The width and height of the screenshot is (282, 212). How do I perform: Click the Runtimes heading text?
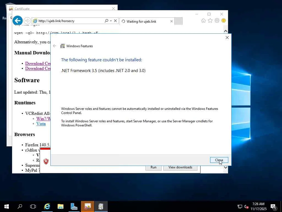pos(25,103)
